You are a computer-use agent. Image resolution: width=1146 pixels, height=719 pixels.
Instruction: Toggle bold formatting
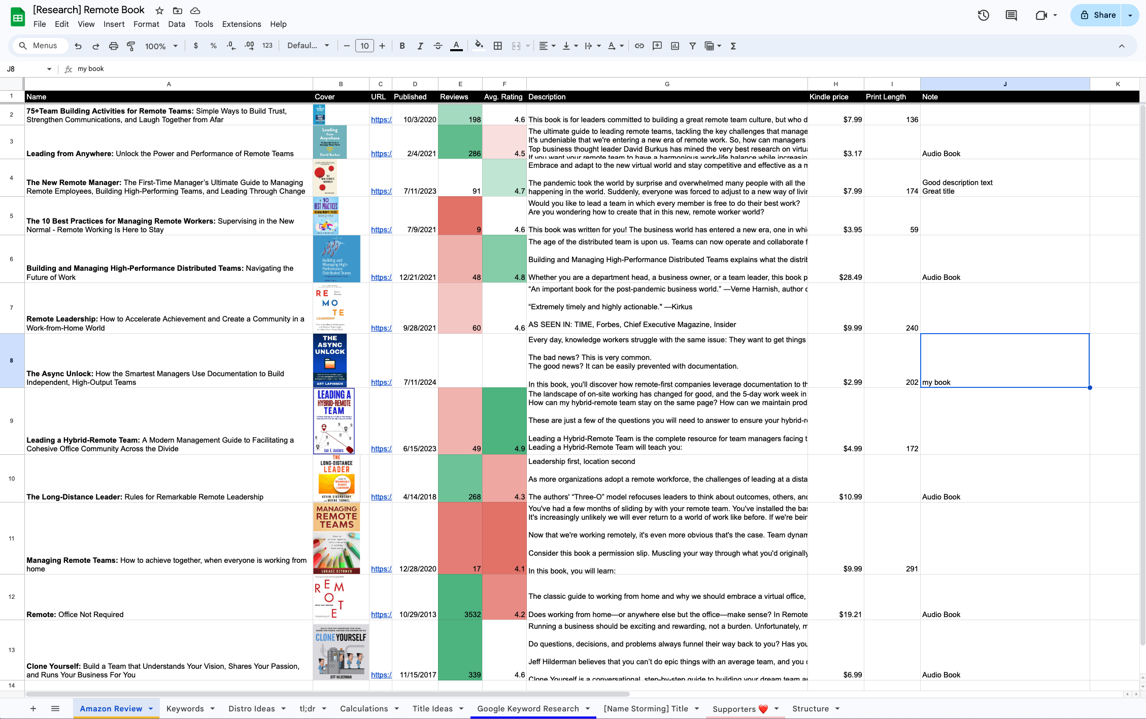coord(402,46)
